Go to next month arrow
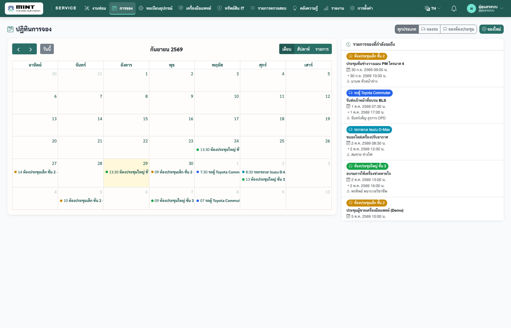Image resolution: width=511 pixels, height=328 pixels. click(31, 49)
